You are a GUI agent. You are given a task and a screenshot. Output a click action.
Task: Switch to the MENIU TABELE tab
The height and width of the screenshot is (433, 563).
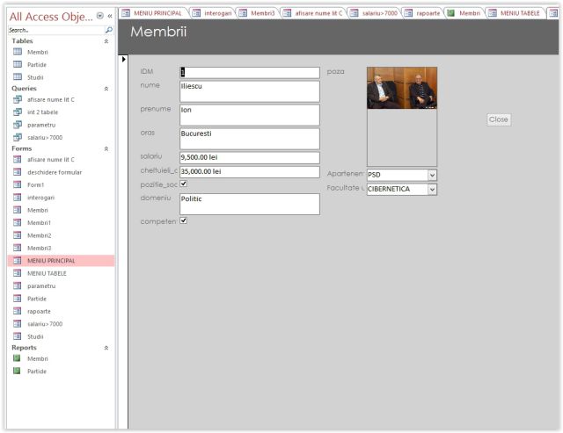pyautogui.click(x=515, y=13)
